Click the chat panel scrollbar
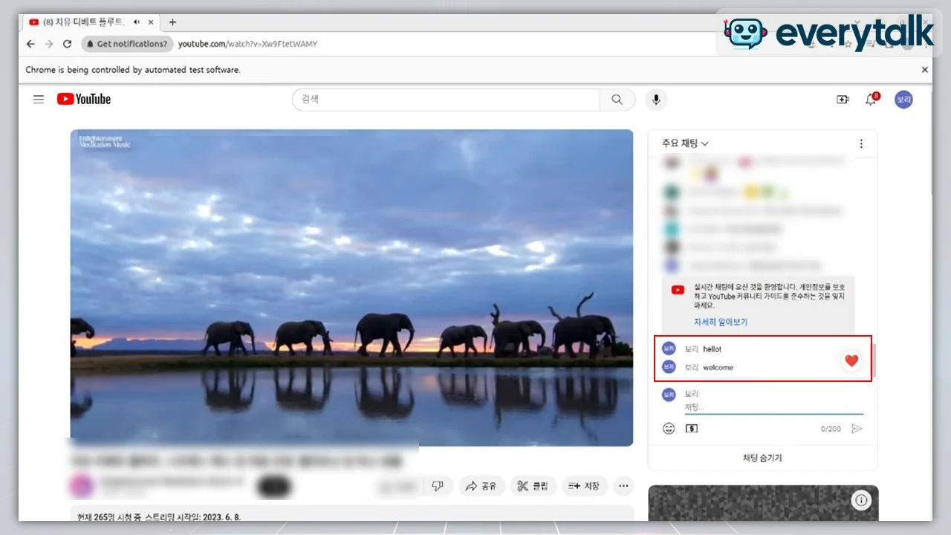Viewport: 951px width, 535px height. (874, 359)
